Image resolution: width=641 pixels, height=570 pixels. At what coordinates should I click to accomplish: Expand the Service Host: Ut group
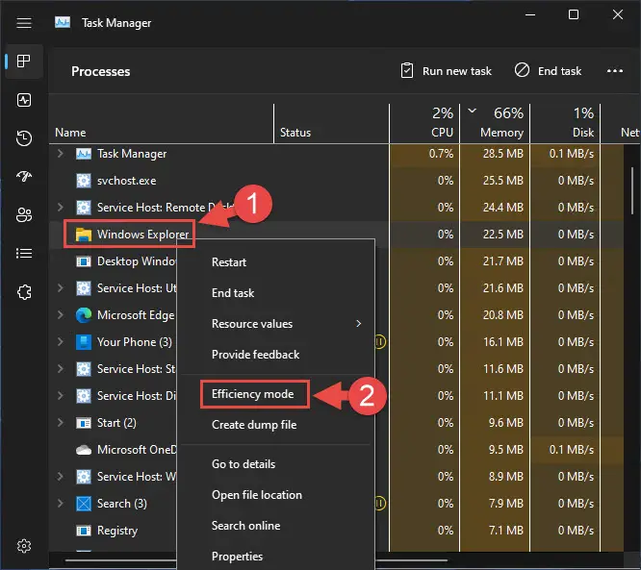[x=61, y=287]
